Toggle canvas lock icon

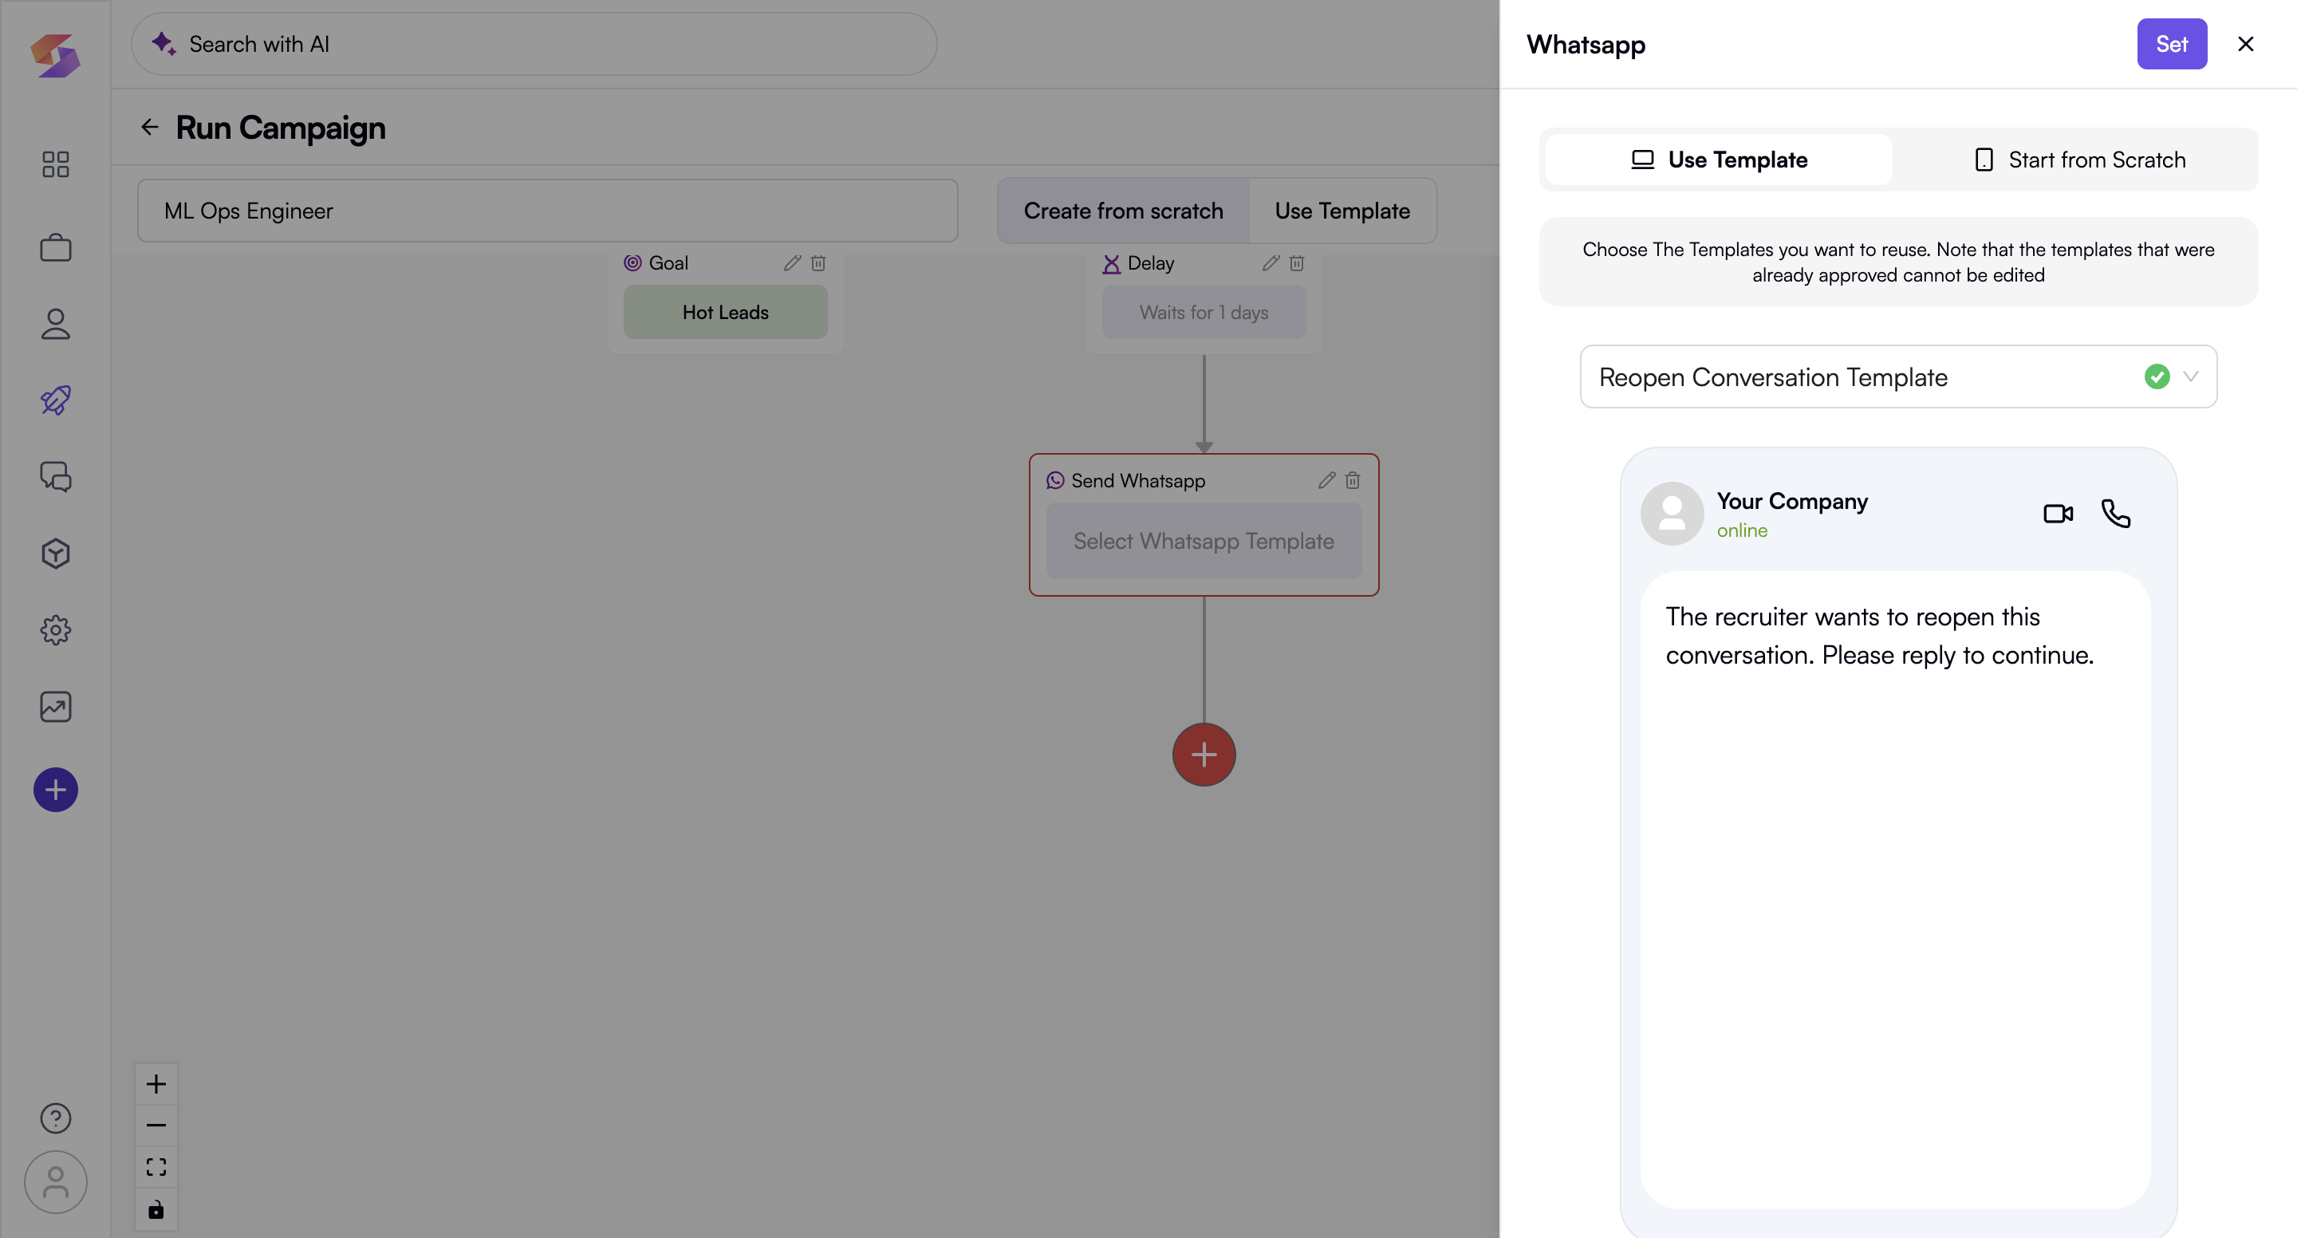(156, 1209)
